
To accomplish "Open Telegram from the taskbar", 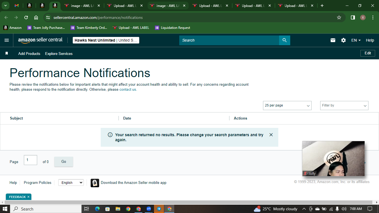I will [x=159, y=209].
